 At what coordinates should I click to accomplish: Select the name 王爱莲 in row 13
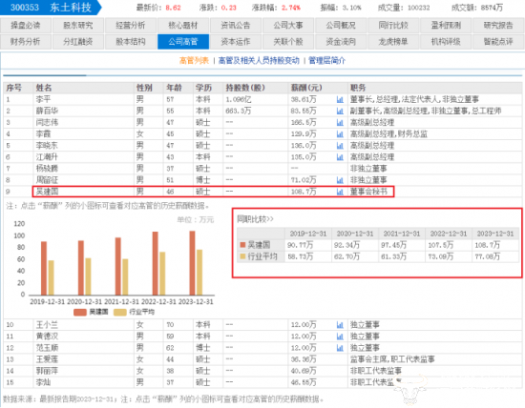click(47, 359)
